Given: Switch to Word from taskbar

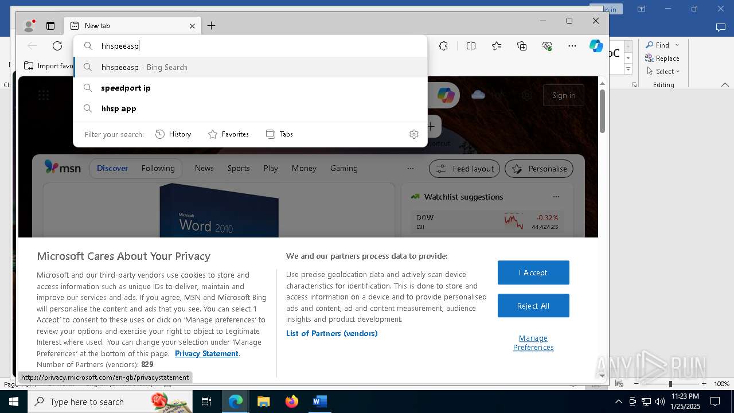Looking at the screenshot, I should [319, 402].
